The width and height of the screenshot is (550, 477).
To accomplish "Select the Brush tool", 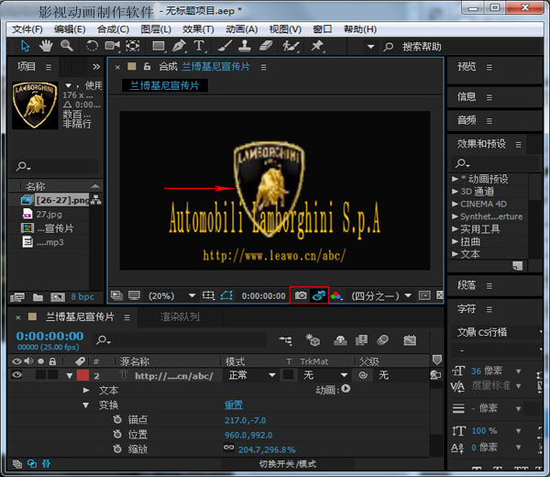I will 225,46.
